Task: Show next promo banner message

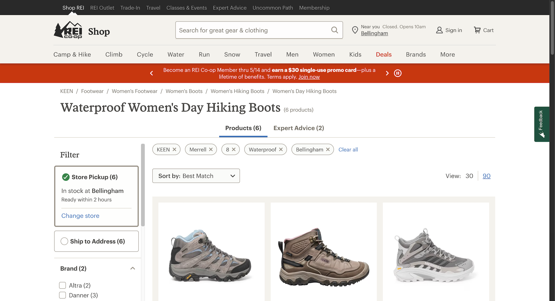Action: point(387,73)
